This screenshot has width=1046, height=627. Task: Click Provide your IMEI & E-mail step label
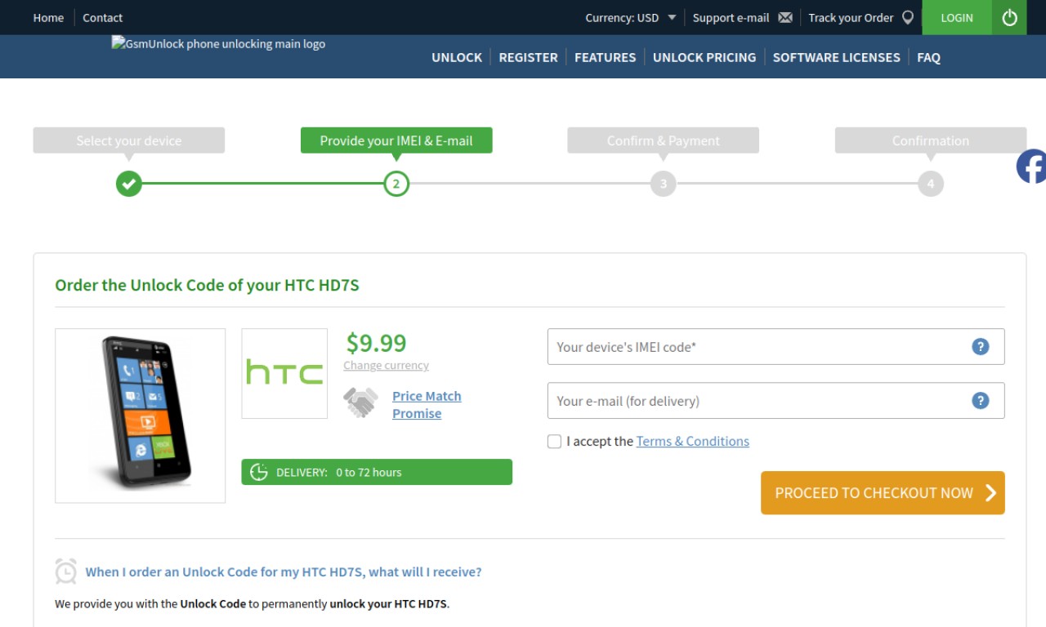[396, 140]
